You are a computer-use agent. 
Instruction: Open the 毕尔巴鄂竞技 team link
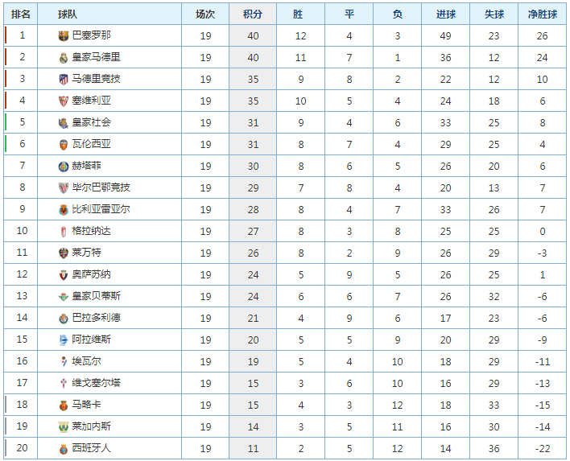click(101, 187)
